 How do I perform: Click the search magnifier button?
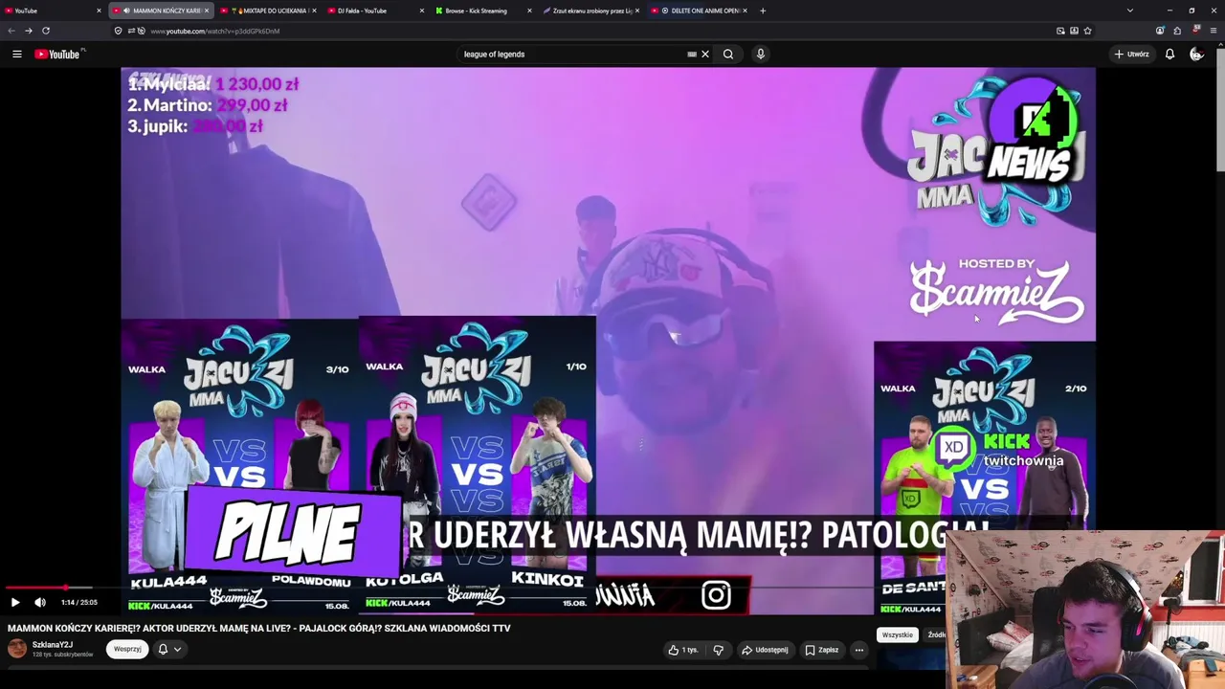[x=728, y=55]
